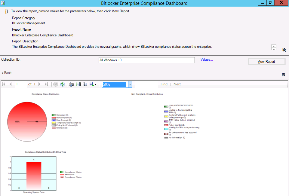Click the red compliance pie chart
The image size is (289, 196).
click(27, 122)
